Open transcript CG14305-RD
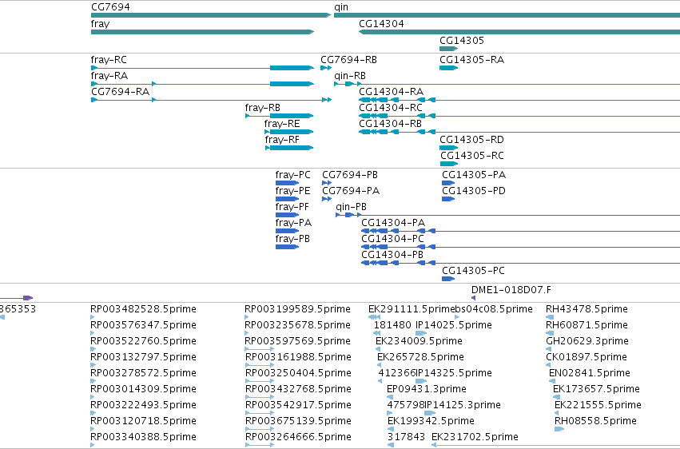 pos(471,140)
